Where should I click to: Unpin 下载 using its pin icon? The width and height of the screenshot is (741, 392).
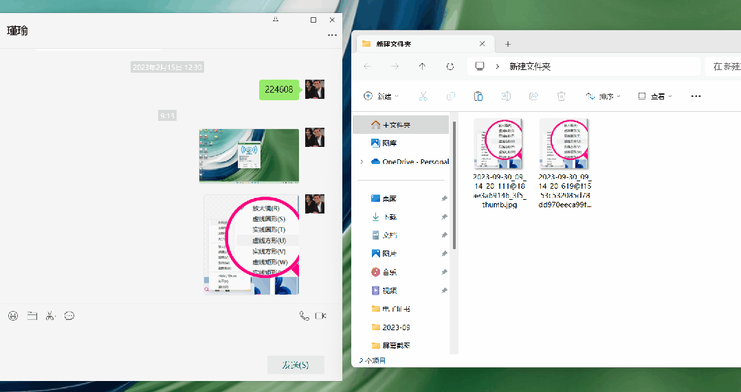click(x=444, y=217)
